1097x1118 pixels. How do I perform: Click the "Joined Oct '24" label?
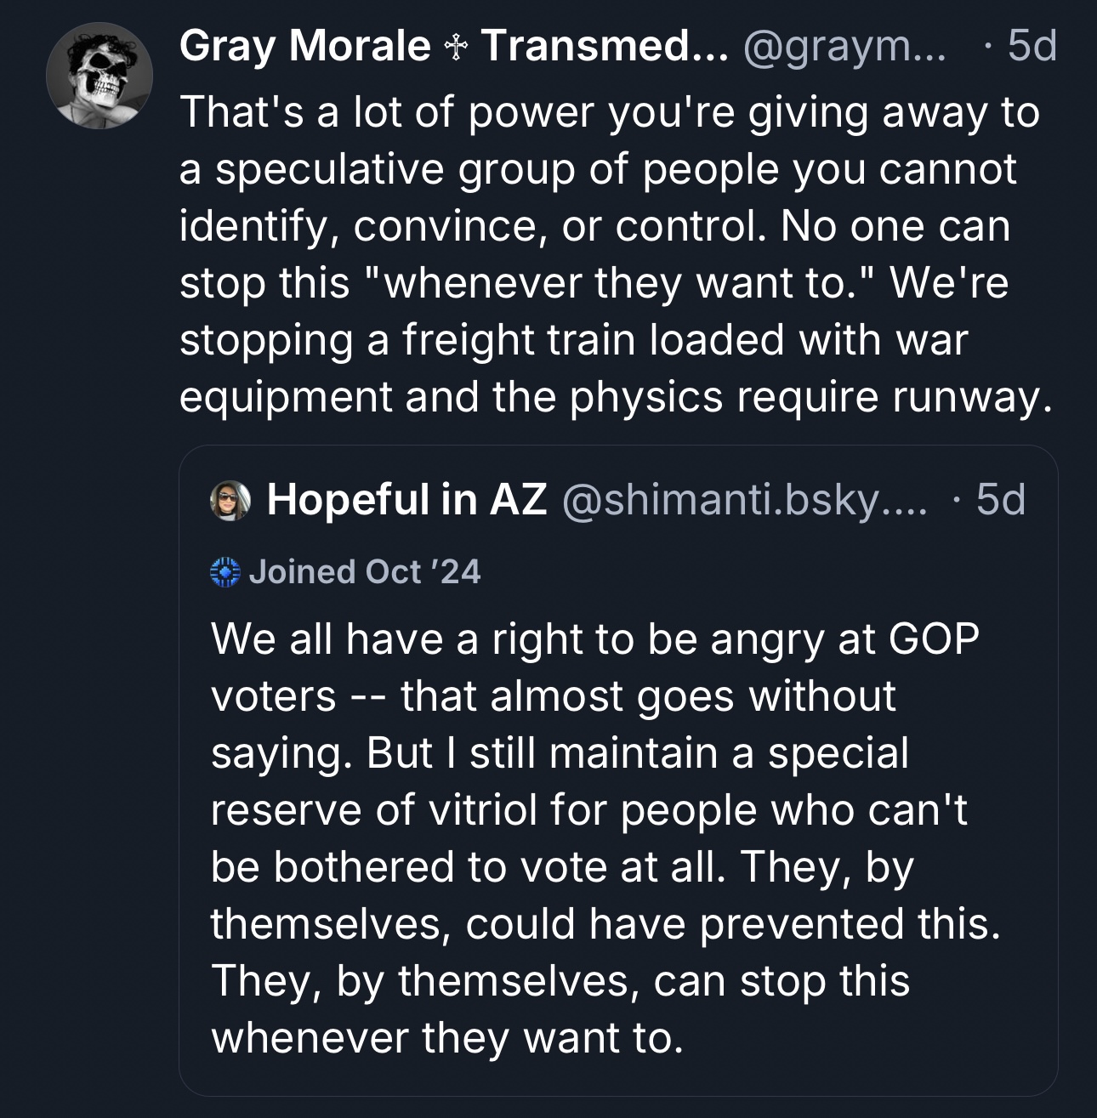click(364, 572)
